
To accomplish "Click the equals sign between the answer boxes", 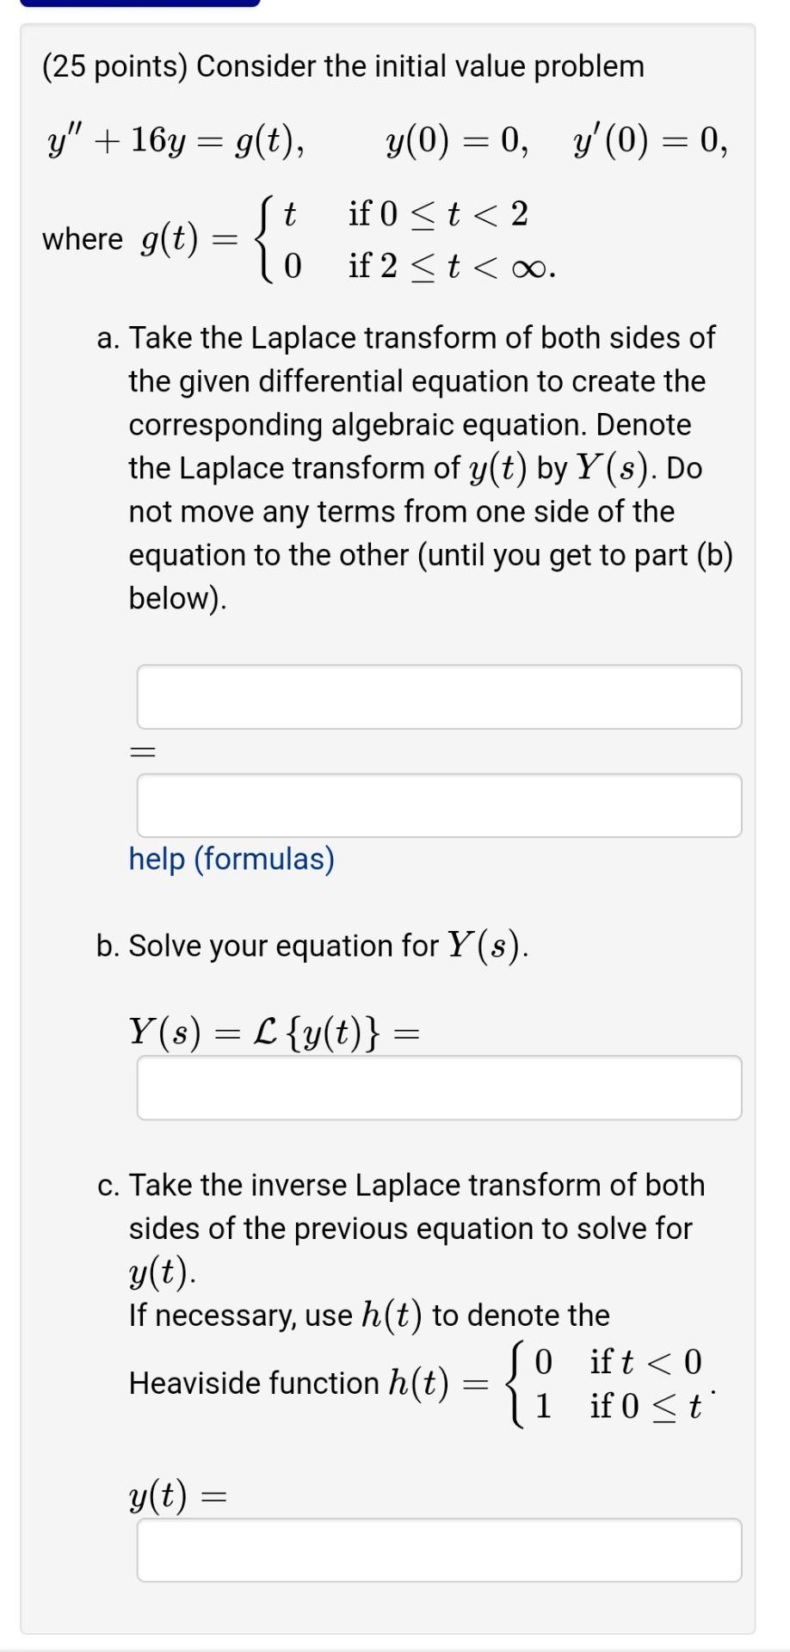I will pyautogui.click(x=143, y=750).
